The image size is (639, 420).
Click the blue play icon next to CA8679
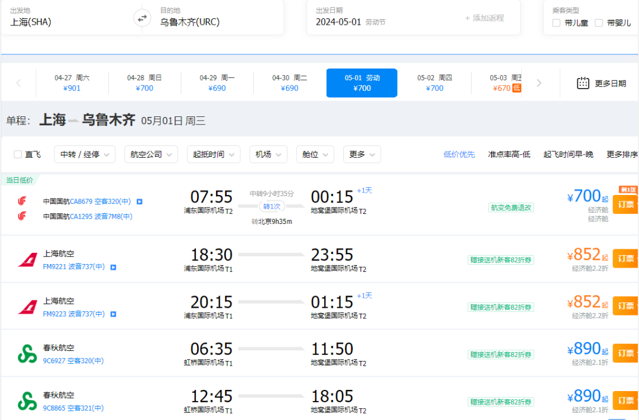click(138, 201)
